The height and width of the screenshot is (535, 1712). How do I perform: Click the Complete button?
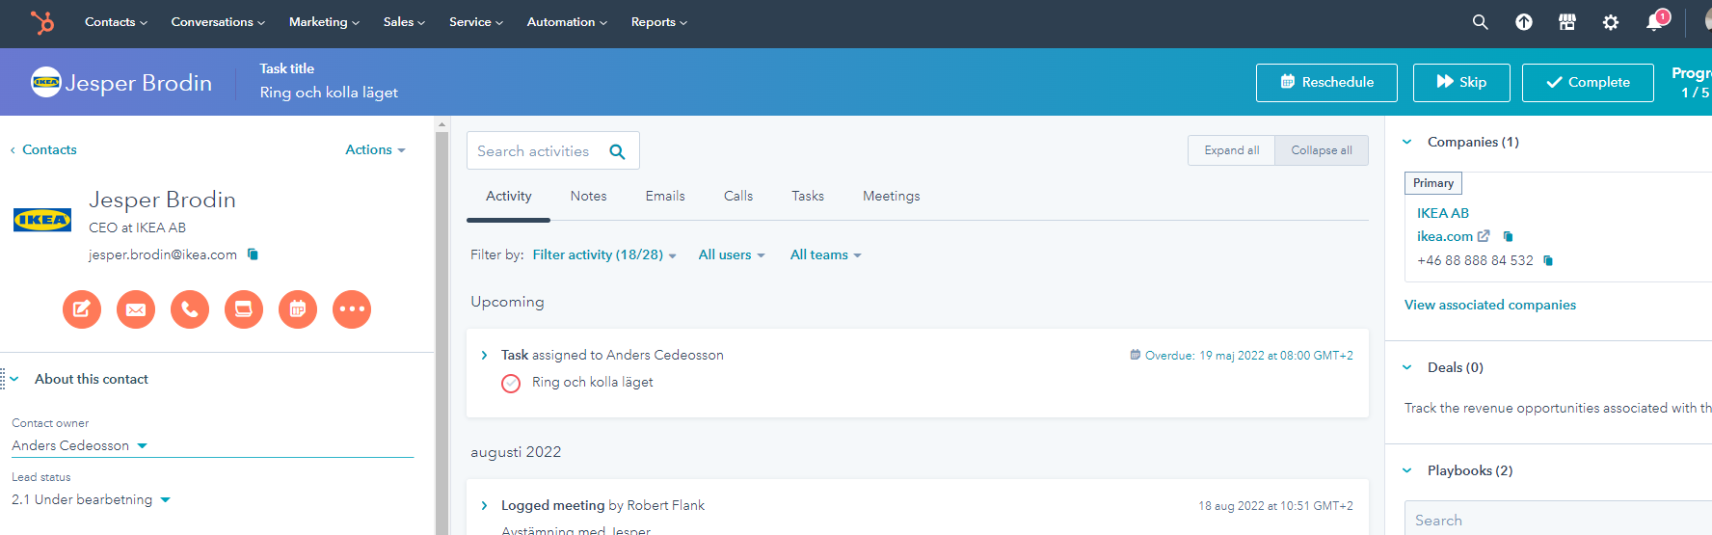pyautogui.click(x=1588, y=83)
